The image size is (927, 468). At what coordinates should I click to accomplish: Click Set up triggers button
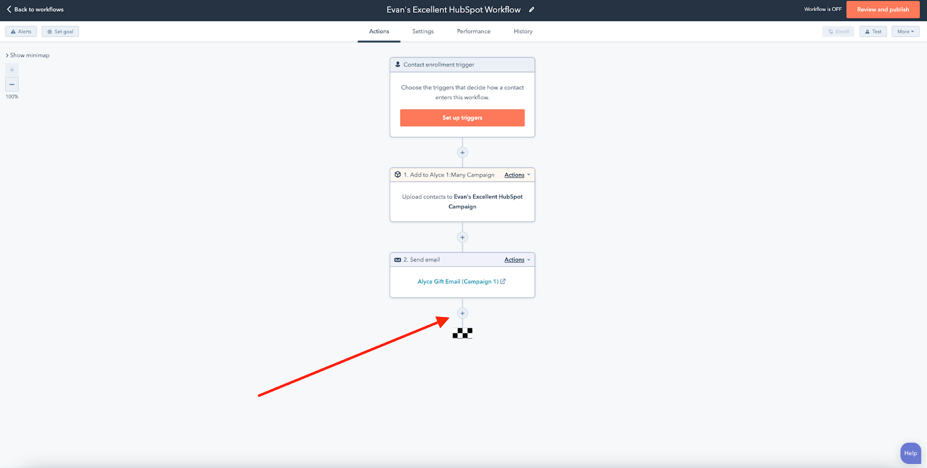click(462, 118)
